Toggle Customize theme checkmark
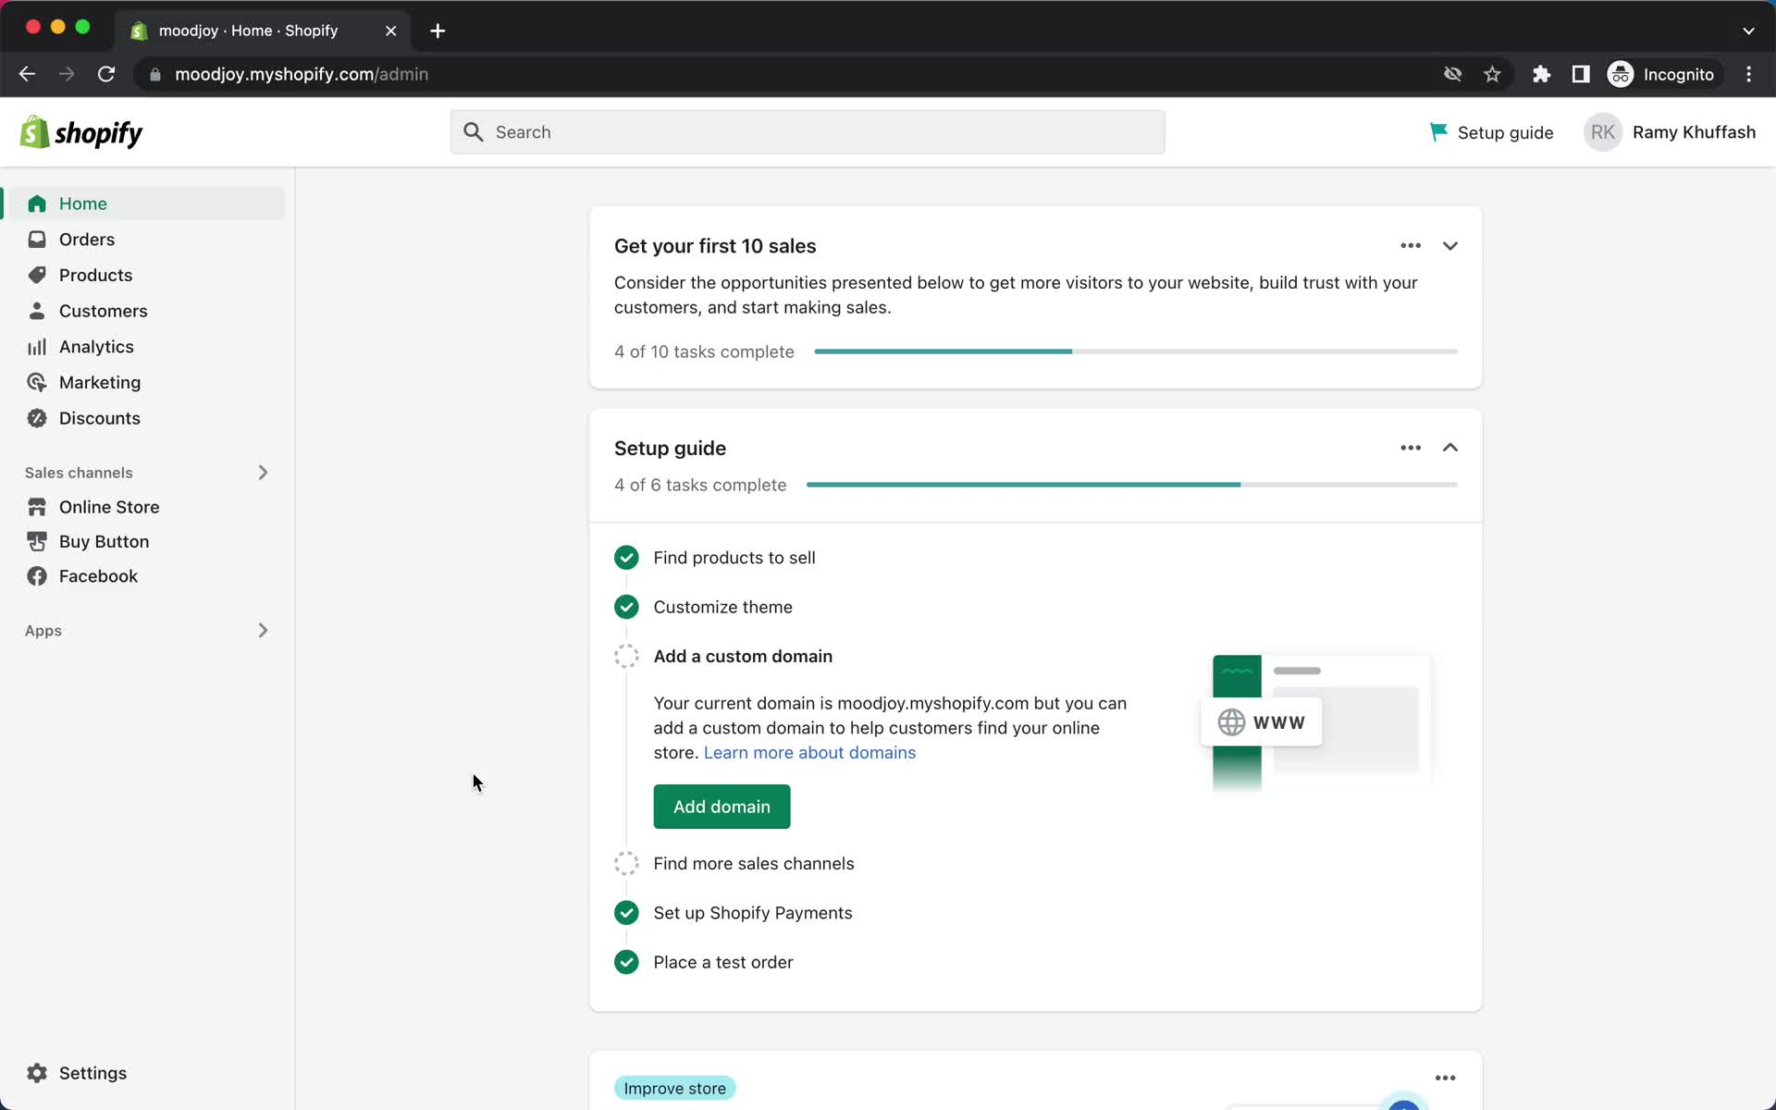 click(626, 607)
